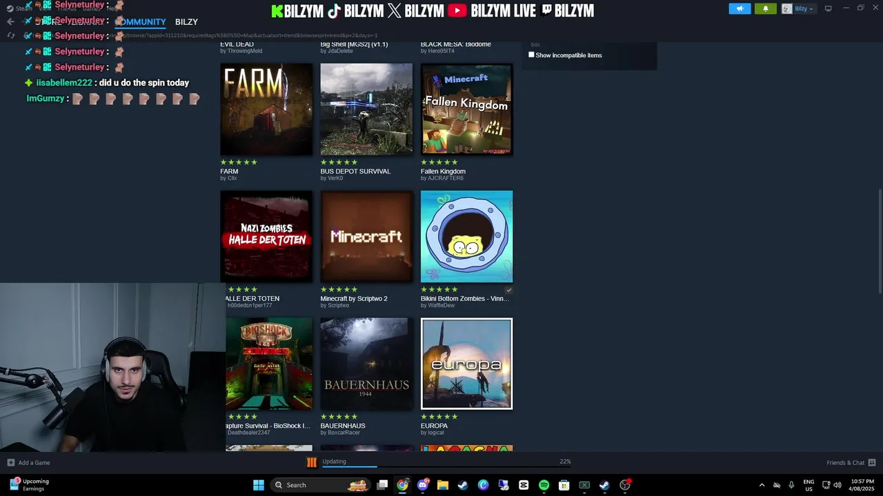Viewport: 883px width, 496px height.
Task: Open the Minecraft Fallen Kingdom thumbnail
Action: [x=466, y=110]
